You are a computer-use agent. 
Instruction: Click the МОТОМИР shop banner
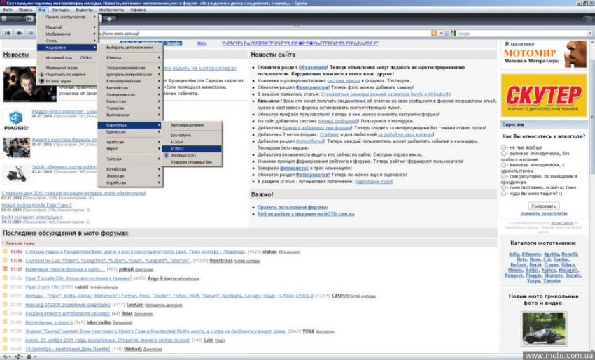coord(544,55)
